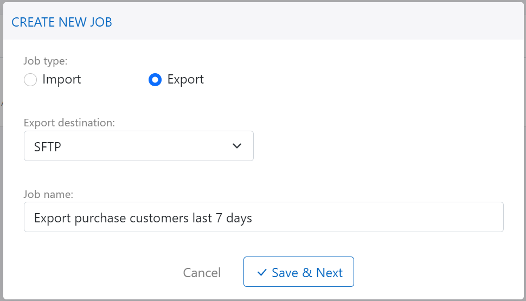This screenshot has width=526, height=301.
Task: Click the word "purchase" in the job name
Action: 100,218
